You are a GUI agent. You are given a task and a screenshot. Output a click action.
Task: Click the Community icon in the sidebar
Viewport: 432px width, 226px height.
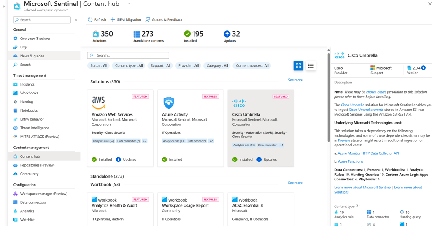[16, 174]
